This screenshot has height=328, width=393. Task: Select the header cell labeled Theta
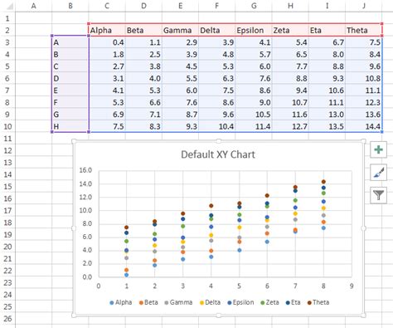click(x=364, y=30)
